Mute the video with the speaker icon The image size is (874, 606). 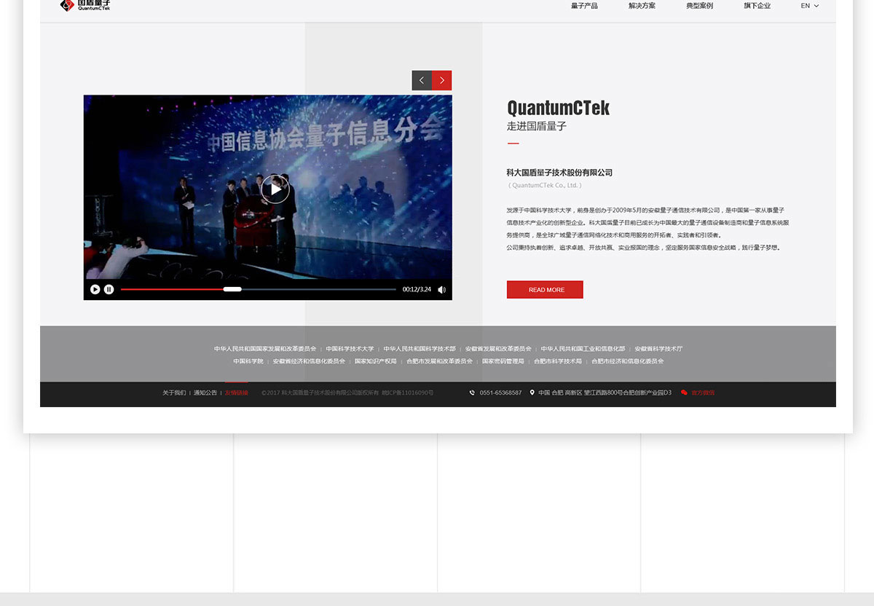coord(441,290)
